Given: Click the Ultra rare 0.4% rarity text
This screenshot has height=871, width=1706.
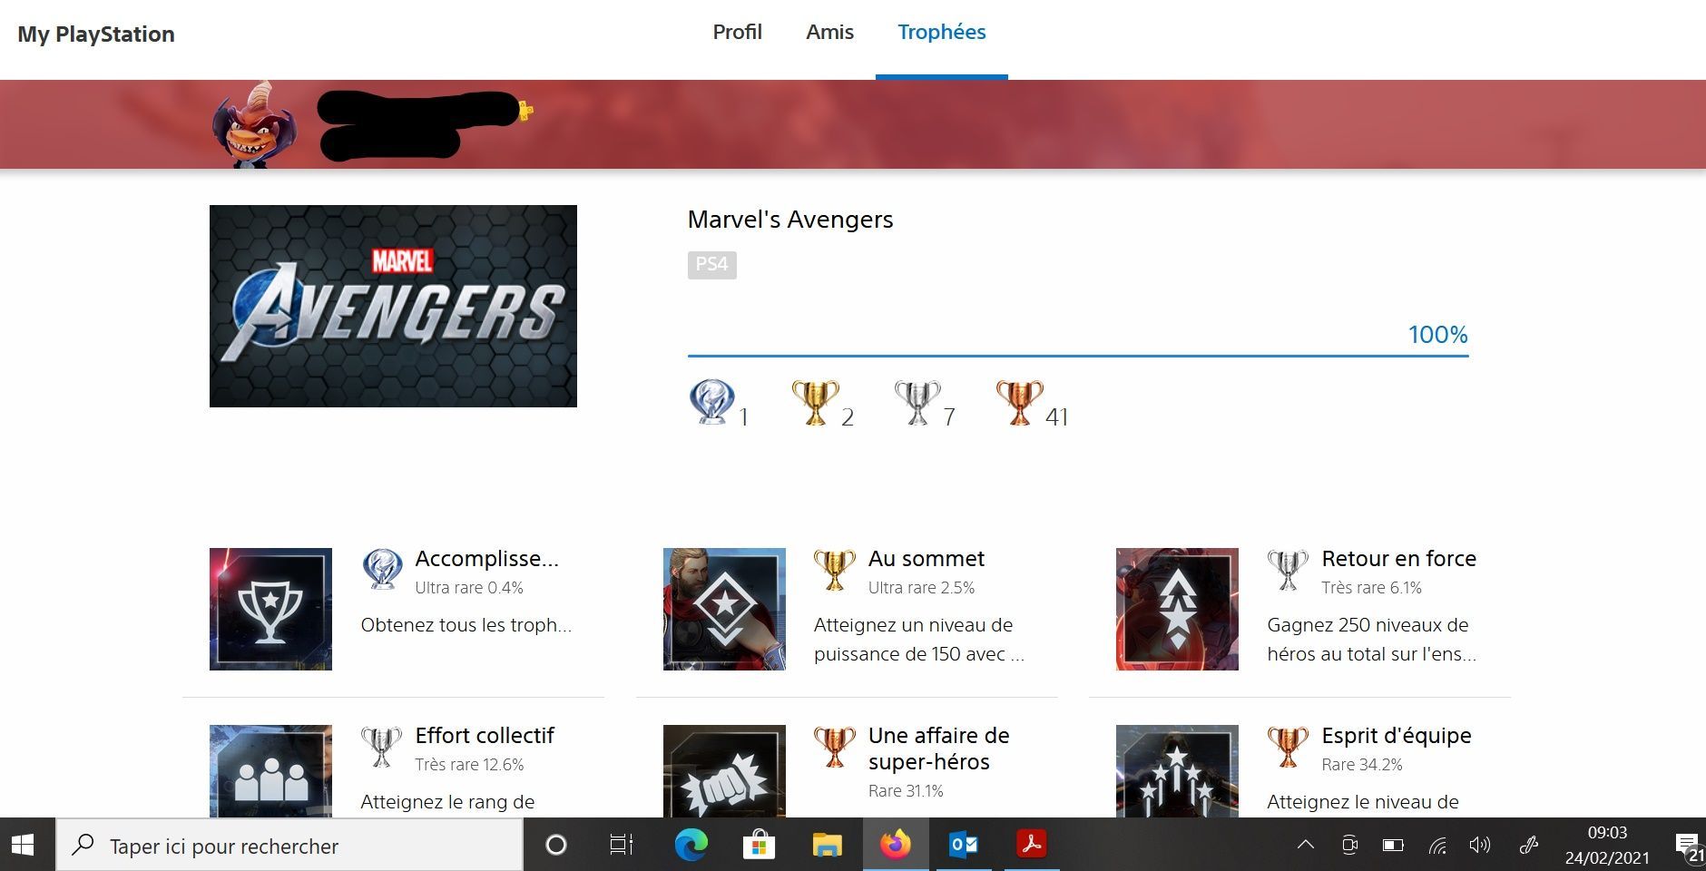Looking at the screenshot, I should coord(468,588).
